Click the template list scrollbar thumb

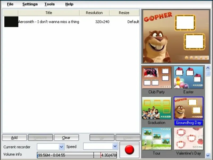208,74
